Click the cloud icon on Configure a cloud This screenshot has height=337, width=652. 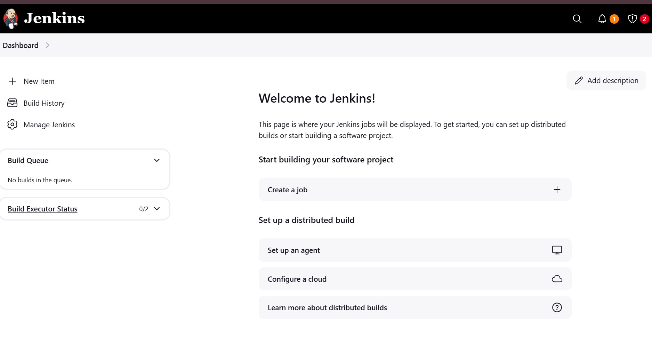click(x=557, y=279)
